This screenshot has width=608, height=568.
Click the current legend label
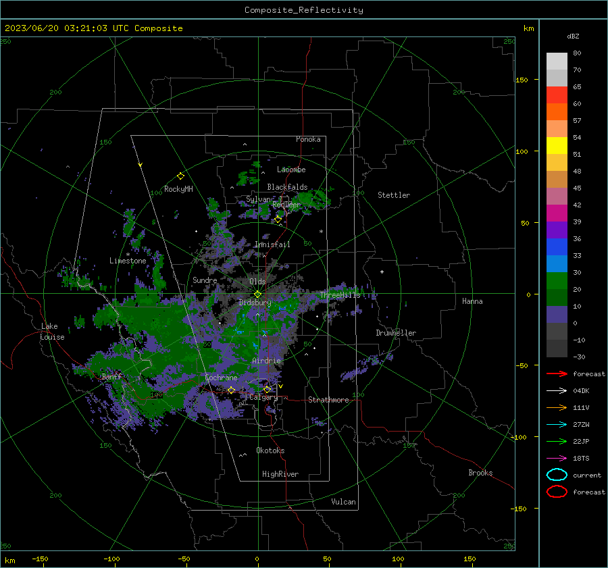coord(587,475)
